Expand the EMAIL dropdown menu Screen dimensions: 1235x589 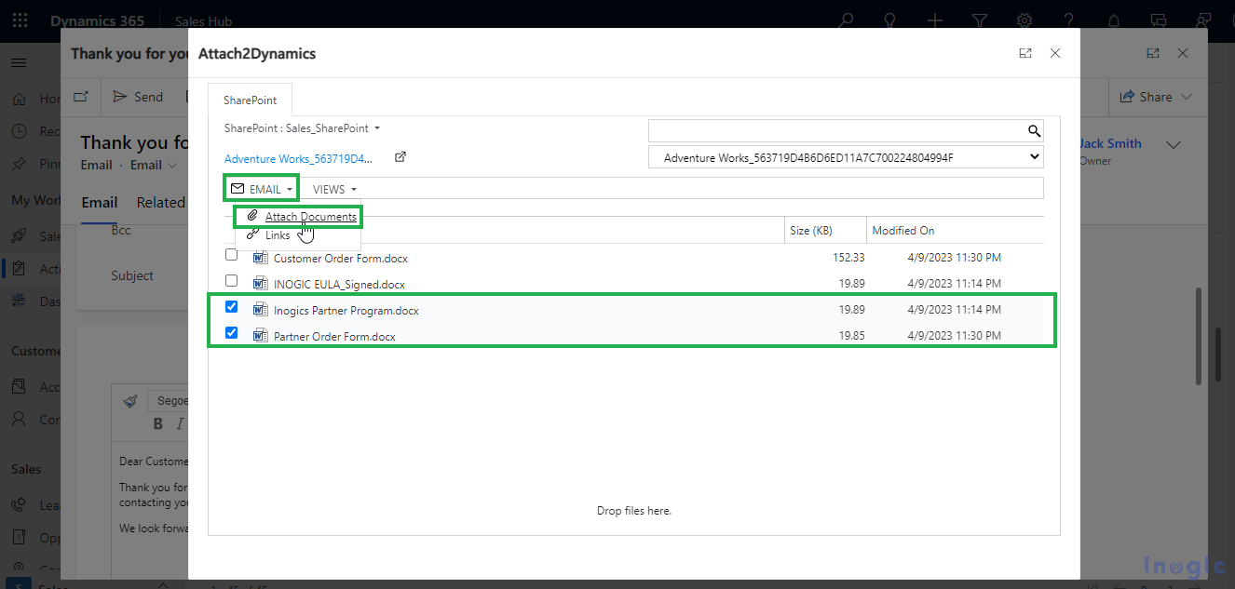(262, 189)
